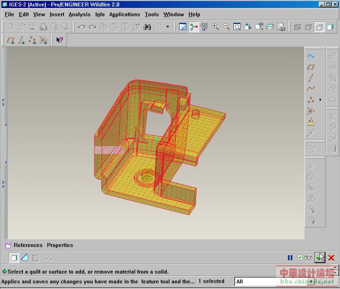Open the selection filter 'All' dropdown
Viewport: 340px width, 289px height.
click(311, 281)
